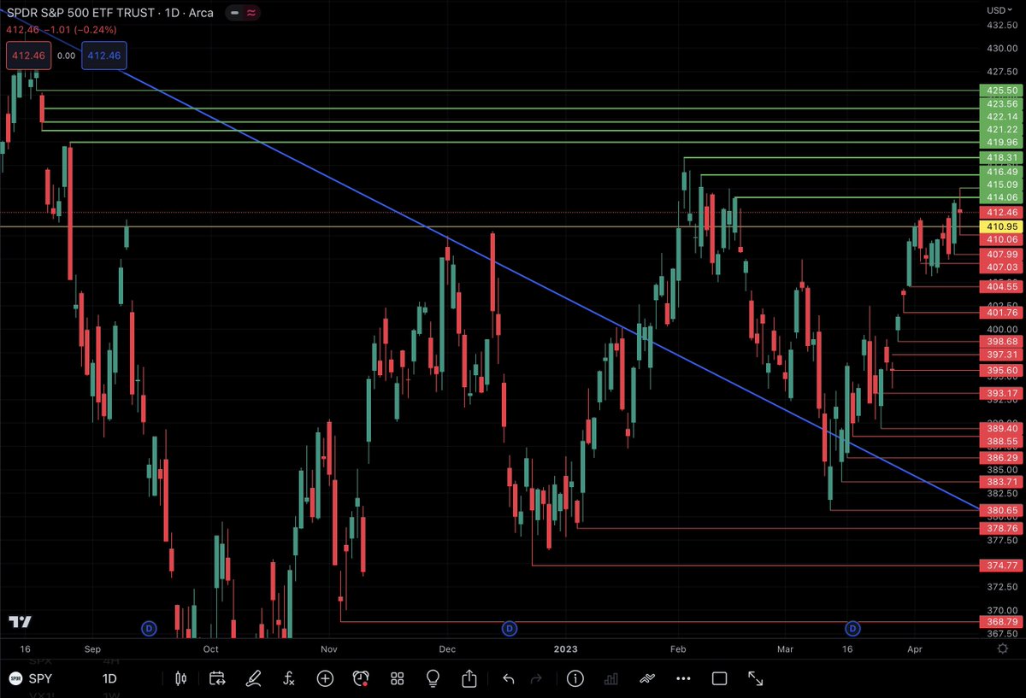Open the SPY symbol search
The image size is (1026, 698).
[39, 679]
